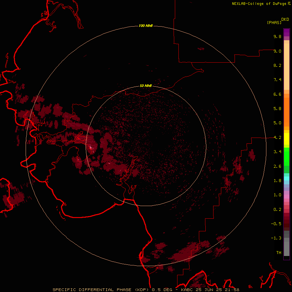Click the 100 NMI range ring label
Screen dimensions: 292x292
(146, 26)
